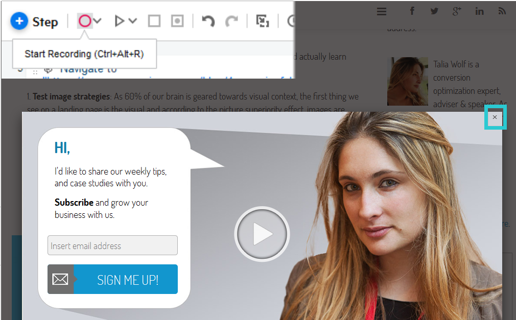Click the "HI," heading in the popup
Image resolution: width=516 pixels, height=320 pixels.
pyautogui.click(x=62, y=148)
